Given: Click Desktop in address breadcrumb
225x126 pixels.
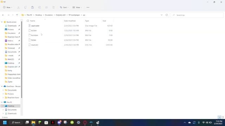Looking at the screenshot, I should [39, 15].
